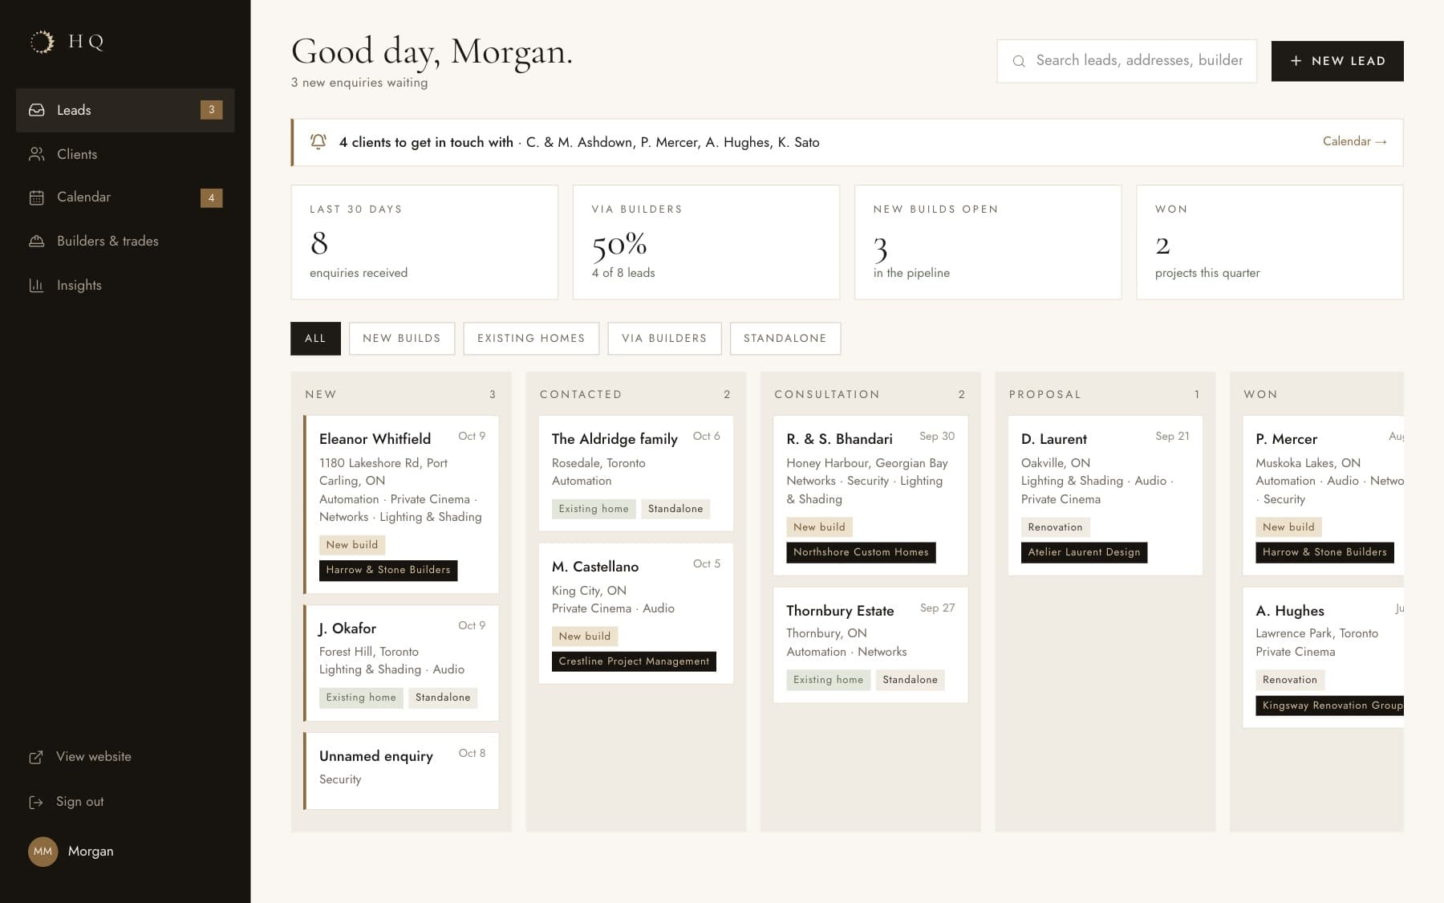Image resolution: width=1444 pixels, height=903 pixels.
Task: Click the Leads badge showing 3
Action: point(212,110)
